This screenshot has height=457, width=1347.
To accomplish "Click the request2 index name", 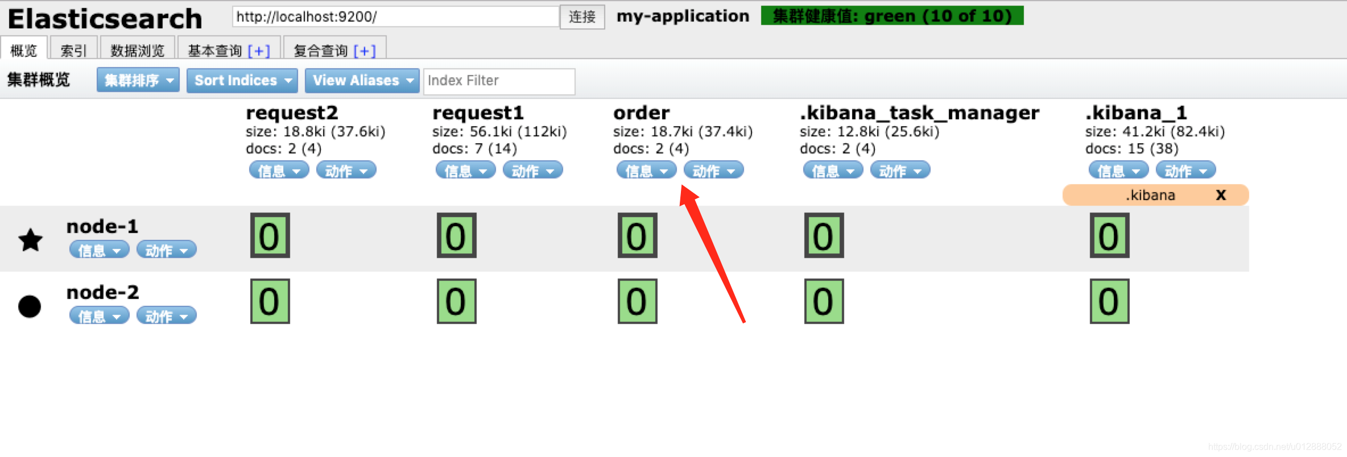I will [292, 113].
